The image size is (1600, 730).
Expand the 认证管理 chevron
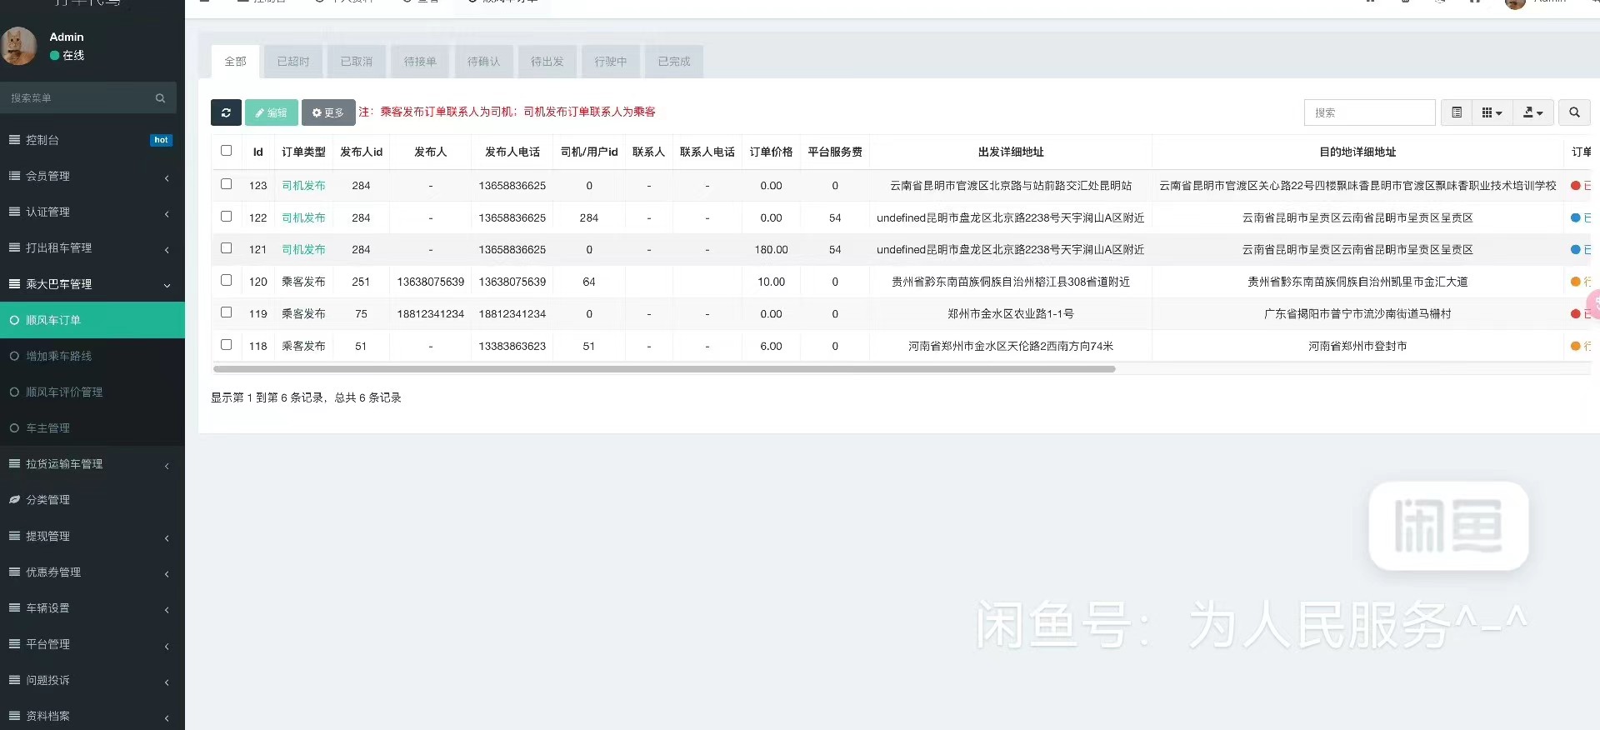[167, 213]
